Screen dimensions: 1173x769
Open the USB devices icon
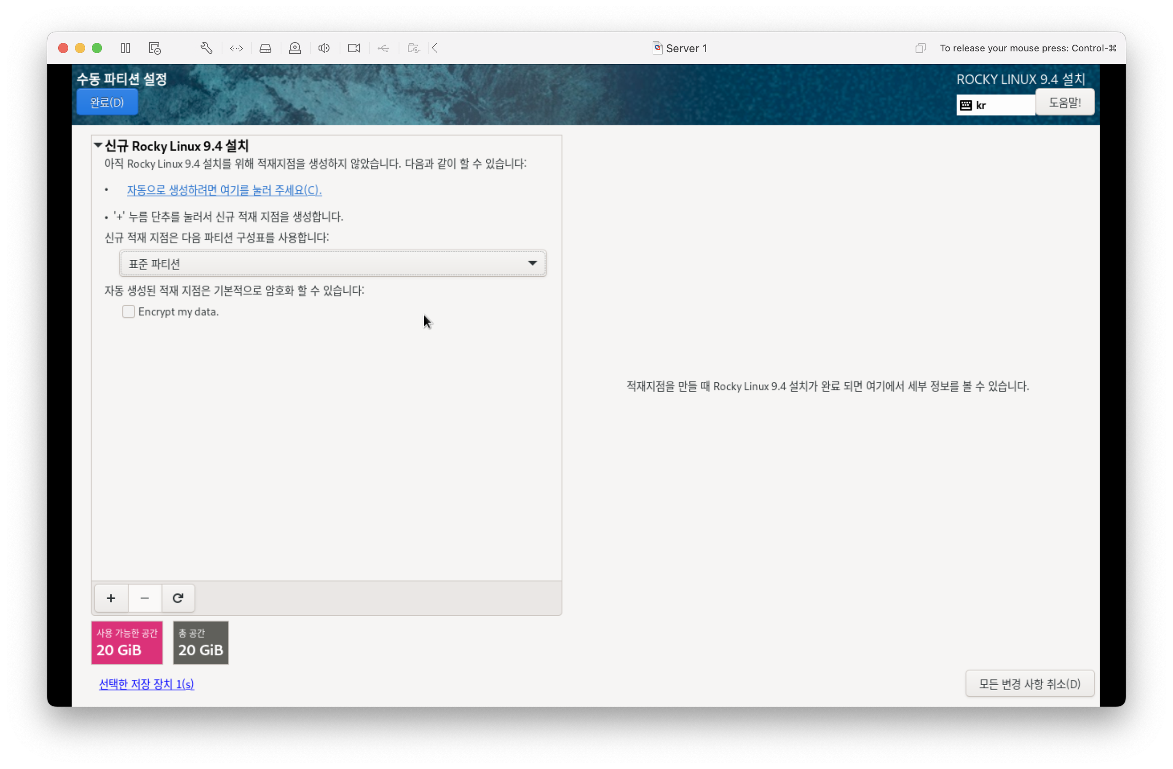tap(383, 48)
